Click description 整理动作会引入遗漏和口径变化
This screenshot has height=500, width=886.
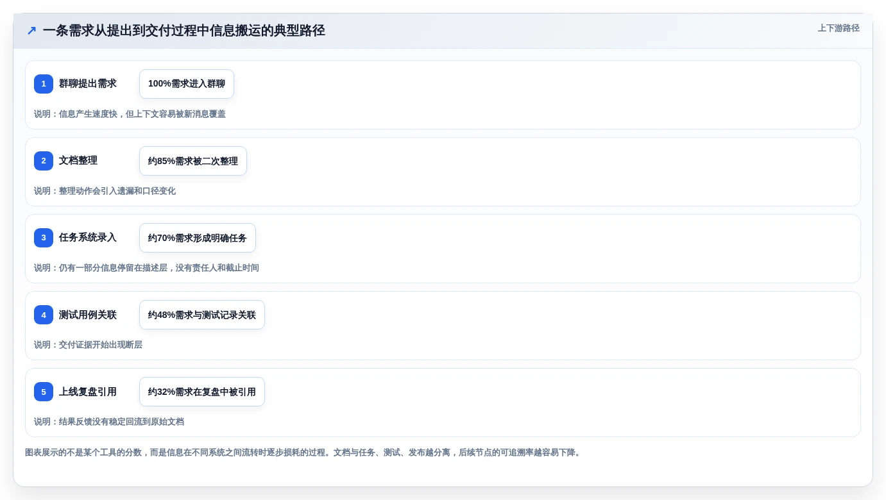105,191
